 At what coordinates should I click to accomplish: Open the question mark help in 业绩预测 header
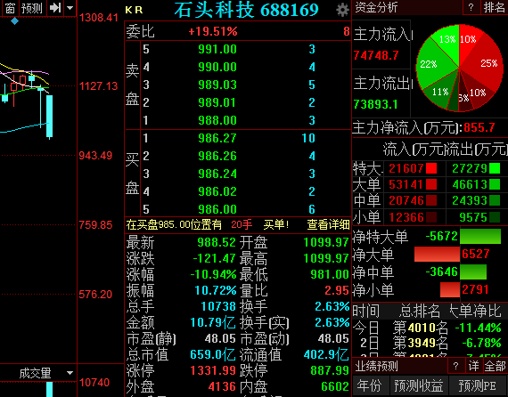[455, 366]
